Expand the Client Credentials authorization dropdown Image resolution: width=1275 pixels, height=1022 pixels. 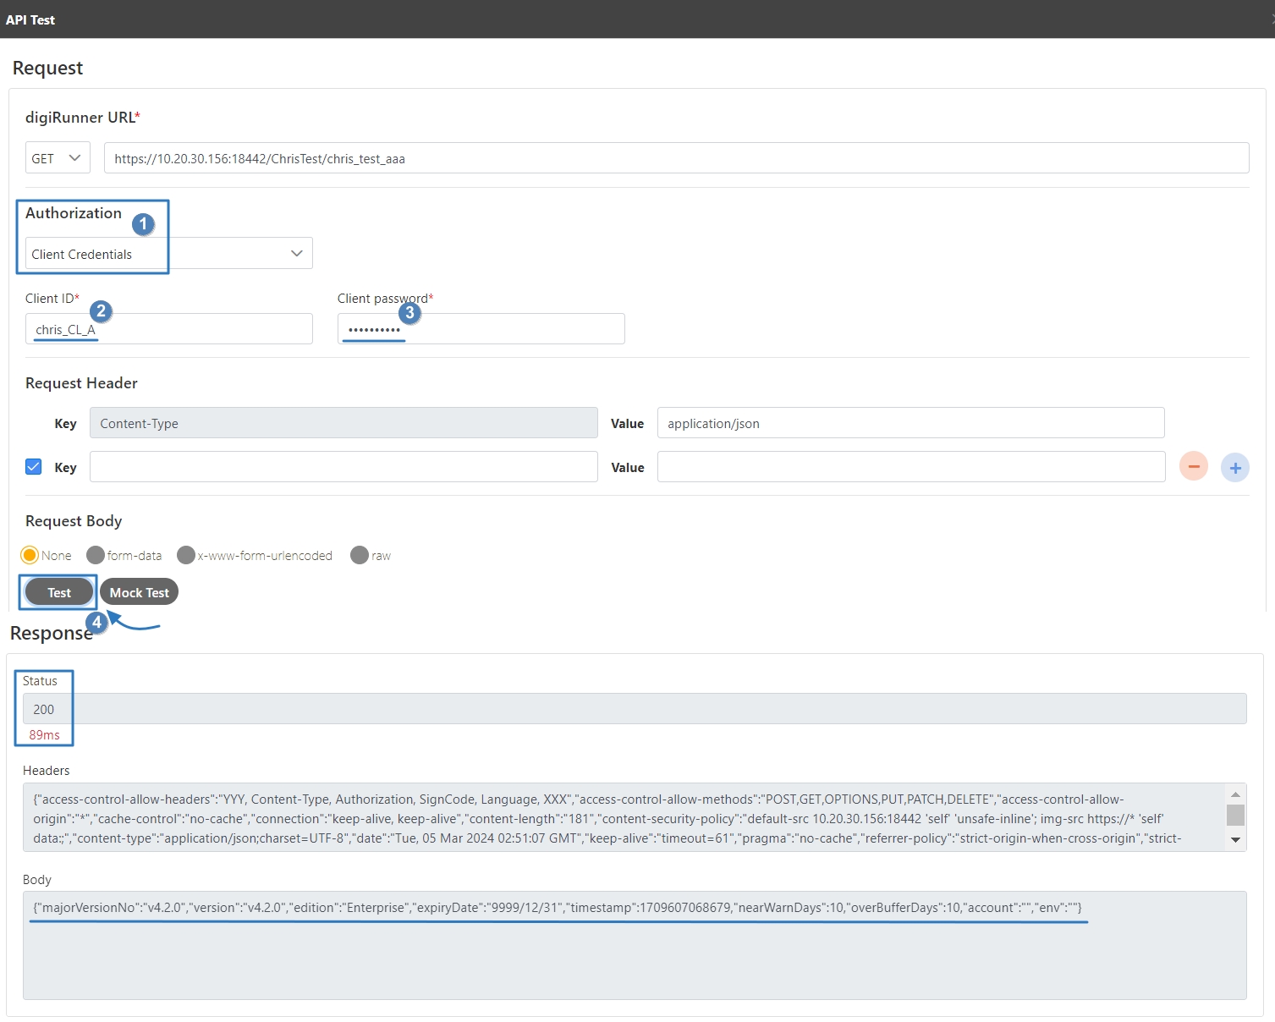tap(168, 254)
